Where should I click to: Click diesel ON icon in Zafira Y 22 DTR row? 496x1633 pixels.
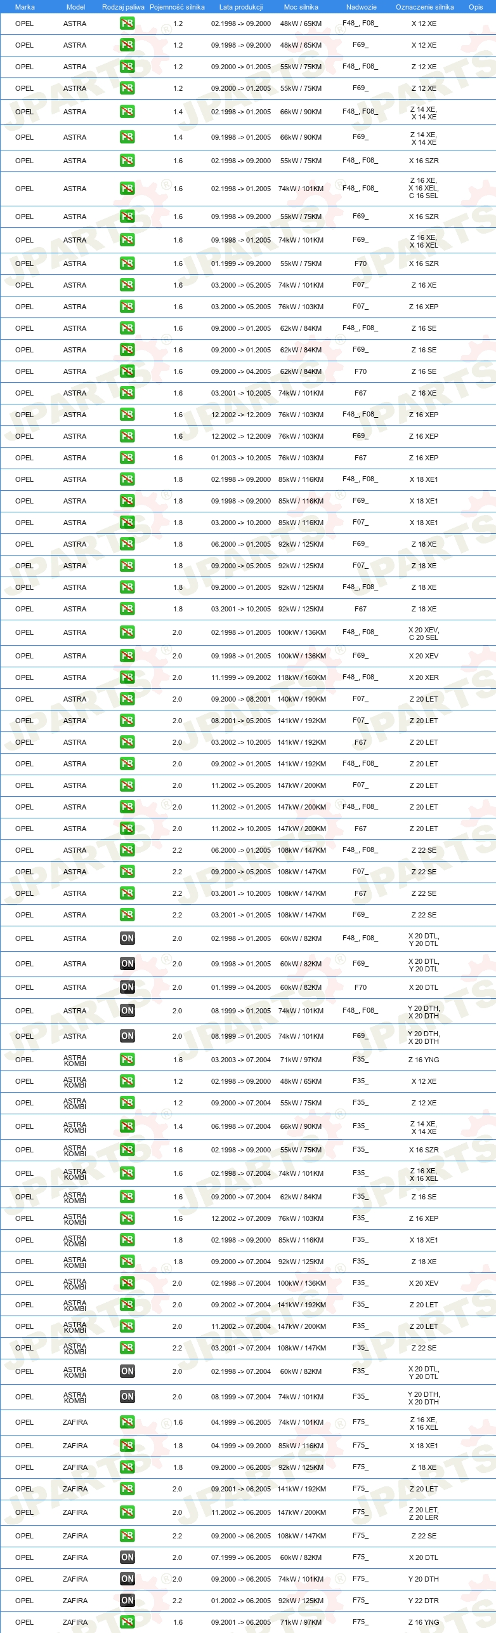127,1601
